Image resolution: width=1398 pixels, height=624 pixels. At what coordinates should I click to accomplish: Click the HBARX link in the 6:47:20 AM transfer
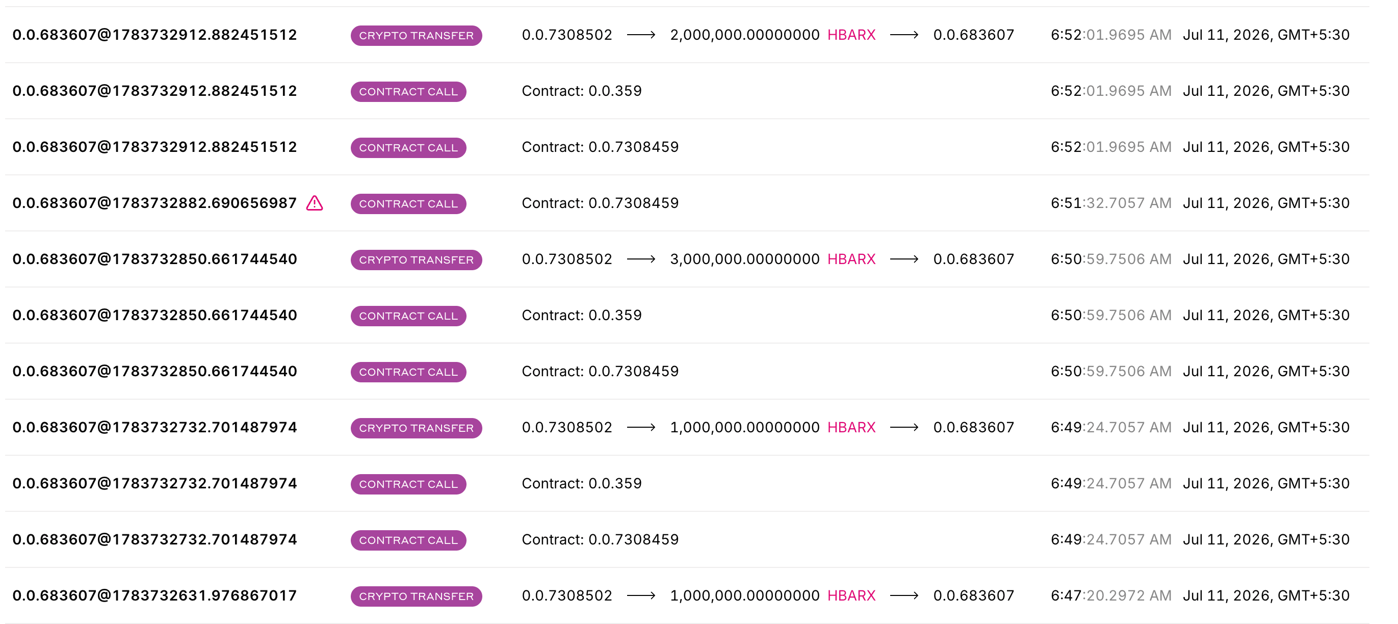point(851,595)
